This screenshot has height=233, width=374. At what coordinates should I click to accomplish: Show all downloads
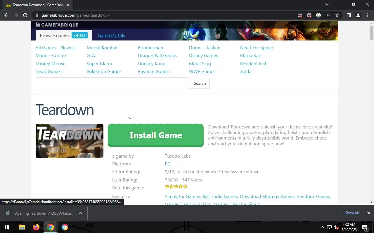(352, 213)
